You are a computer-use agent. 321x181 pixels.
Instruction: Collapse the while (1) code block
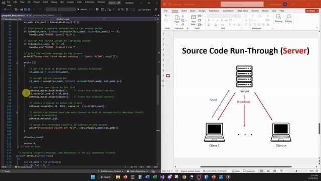tap(17, 62)
